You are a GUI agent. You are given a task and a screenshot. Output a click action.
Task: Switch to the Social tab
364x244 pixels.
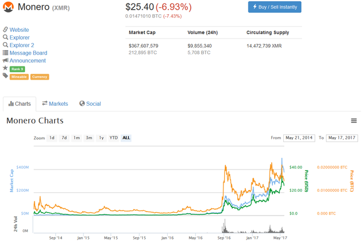click(90, 104)
